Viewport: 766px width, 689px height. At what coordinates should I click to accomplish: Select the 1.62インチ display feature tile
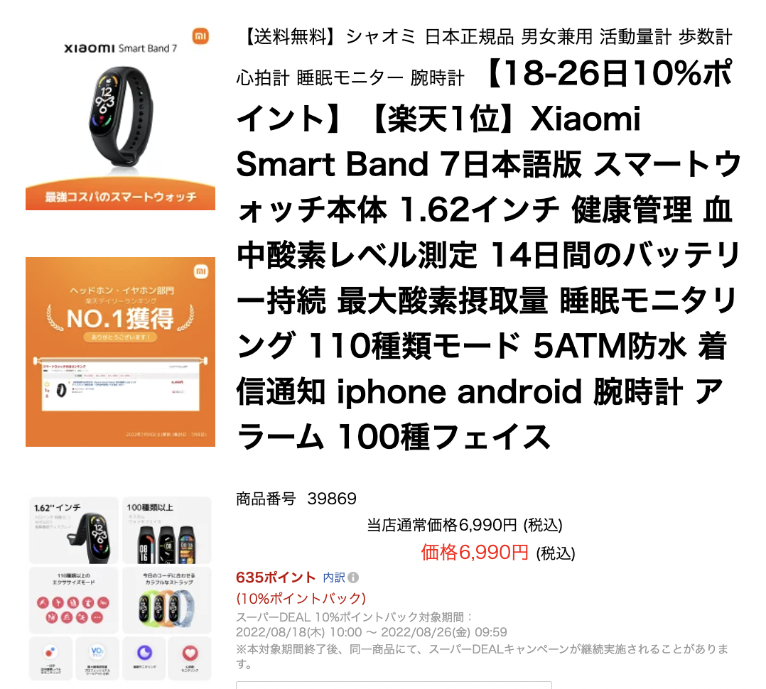[74, 531]
